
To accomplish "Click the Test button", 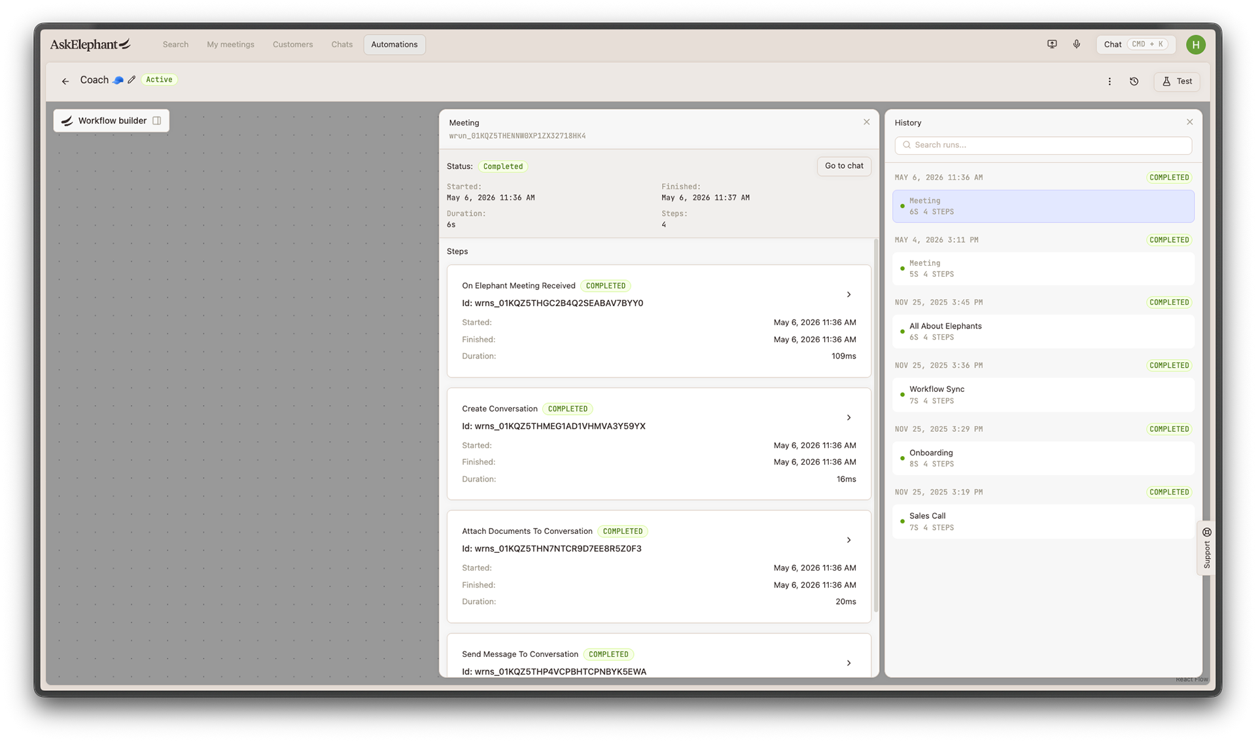I will (x=1177, y=82).
